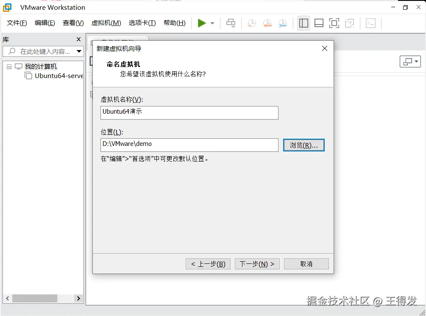Image resolution: width=426 pixels, height=316 pixels.
Task: Click the 取消 cancel button
Action: tap(306, 264)
